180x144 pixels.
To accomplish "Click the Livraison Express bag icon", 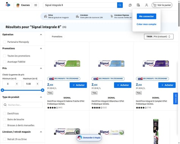I will (x=112, y=16).
